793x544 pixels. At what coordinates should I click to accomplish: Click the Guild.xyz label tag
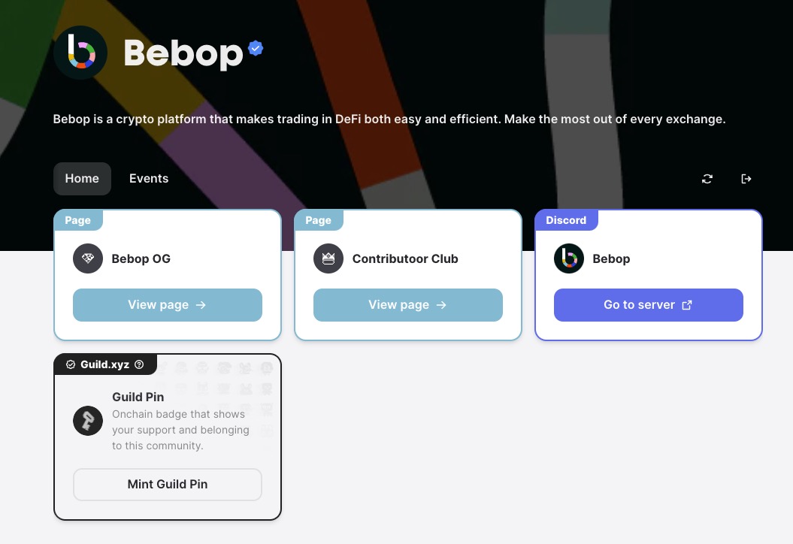(x=105, y=364)
